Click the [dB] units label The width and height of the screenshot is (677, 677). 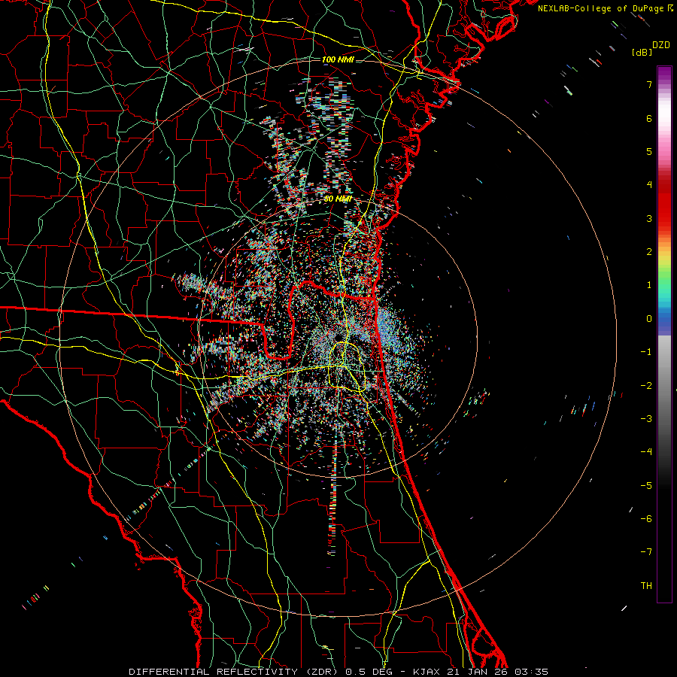[x=642, y=52]
